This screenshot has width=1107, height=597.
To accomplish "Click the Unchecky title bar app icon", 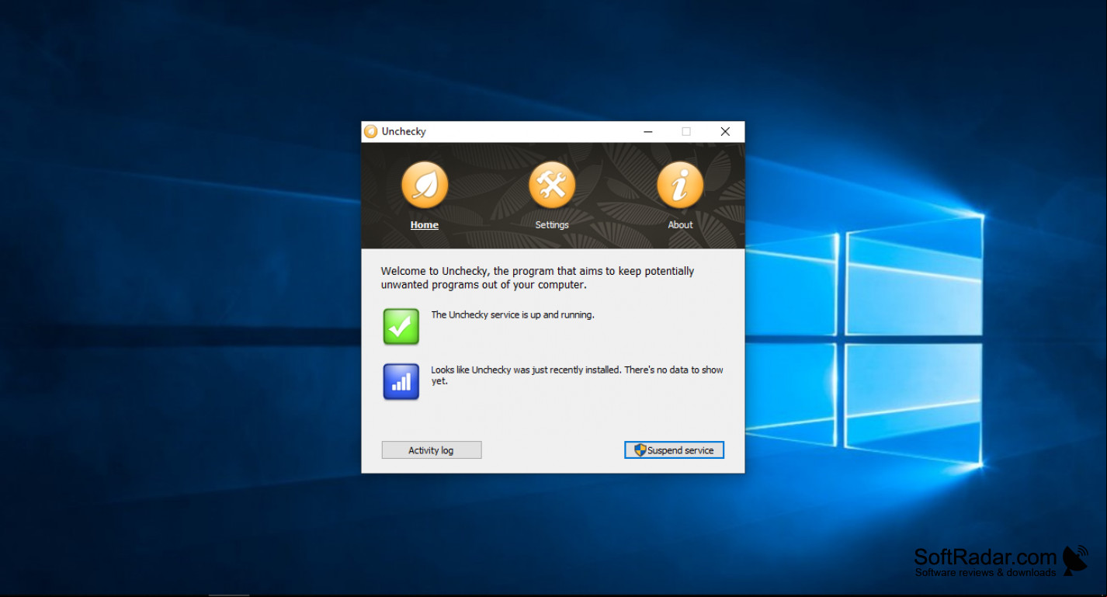I will click(371, 131).
